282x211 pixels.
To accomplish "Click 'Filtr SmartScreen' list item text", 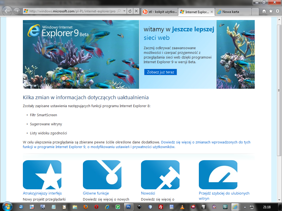I will point(43,115).
